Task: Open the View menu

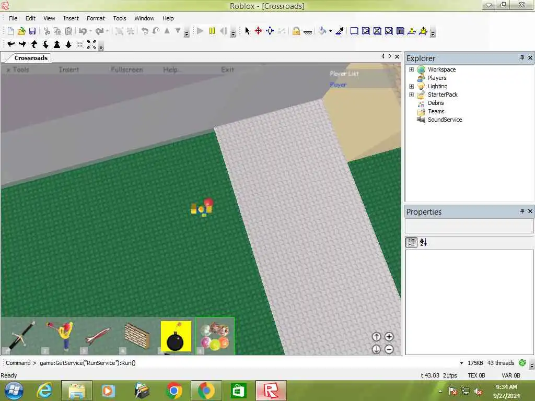Action: tap(49, 18)
